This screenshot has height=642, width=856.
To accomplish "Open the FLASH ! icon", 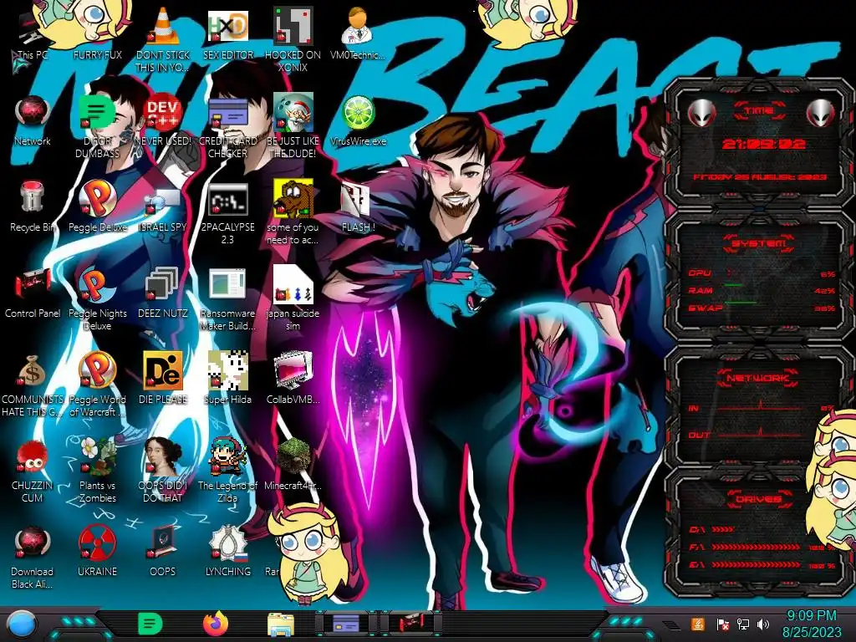I will tap(355, 200).
